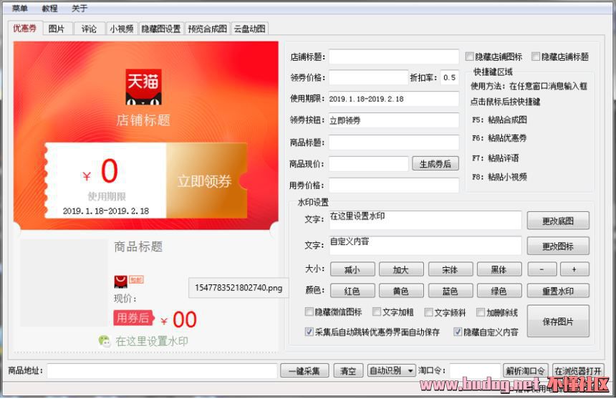
Task: Set watermark color to 黄色
Action: [401, 291]
